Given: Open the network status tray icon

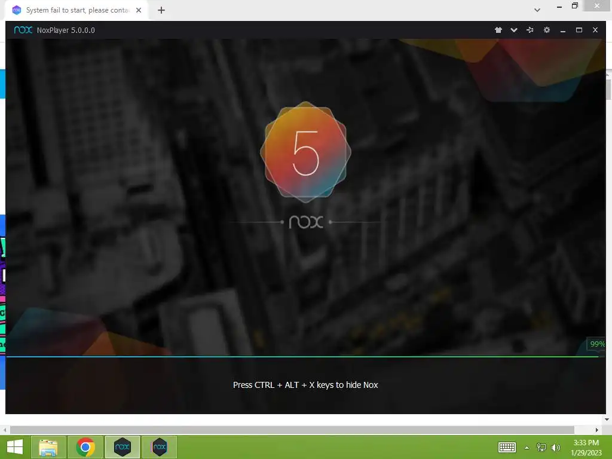Looking at the screenshot, I should click(541, 447).
